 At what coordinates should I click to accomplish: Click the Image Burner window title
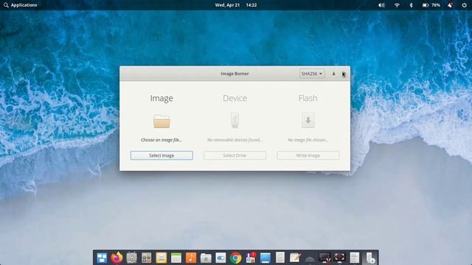pos(235,74)
